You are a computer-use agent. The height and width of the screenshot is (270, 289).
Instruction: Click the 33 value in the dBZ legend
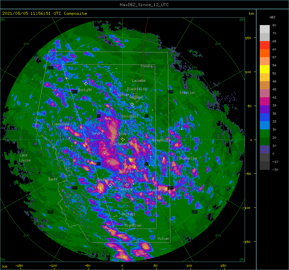point(274,121)
